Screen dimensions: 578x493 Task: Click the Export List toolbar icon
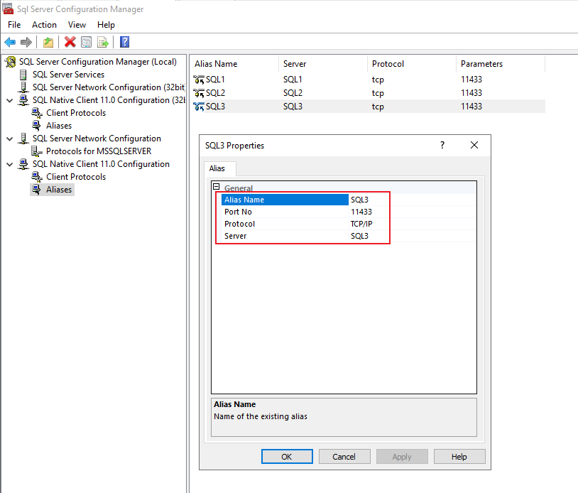103,43
